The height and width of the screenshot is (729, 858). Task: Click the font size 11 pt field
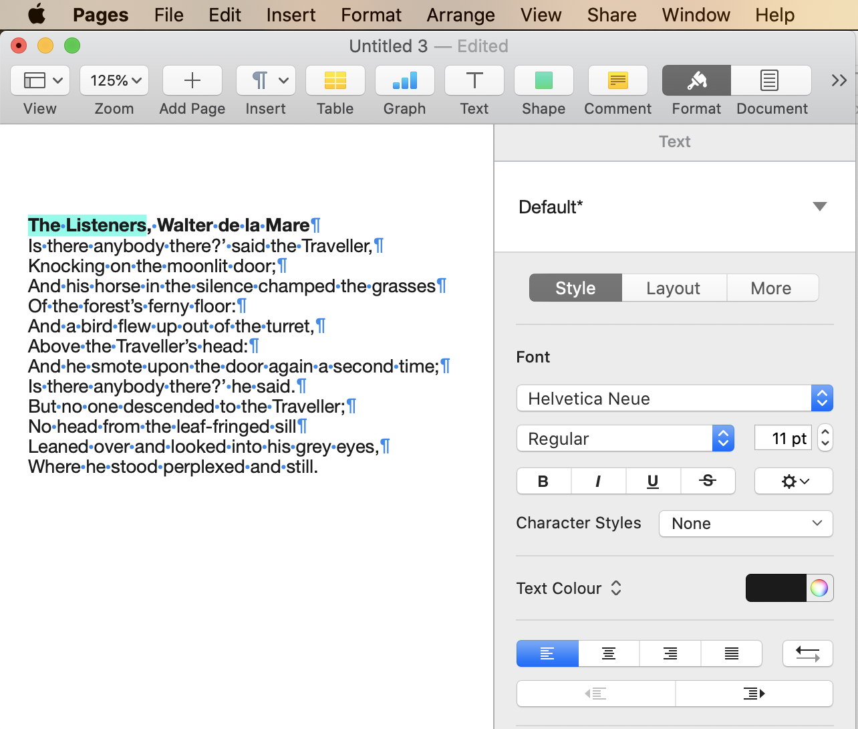[x=782, y=439]
